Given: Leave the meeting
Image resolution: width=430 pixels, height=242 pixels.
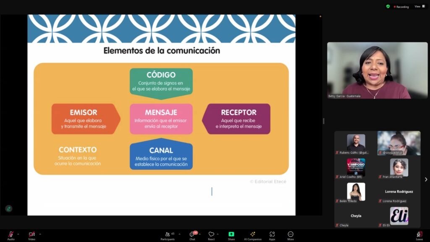Looking at the screenshot, I should pos(420,235).
